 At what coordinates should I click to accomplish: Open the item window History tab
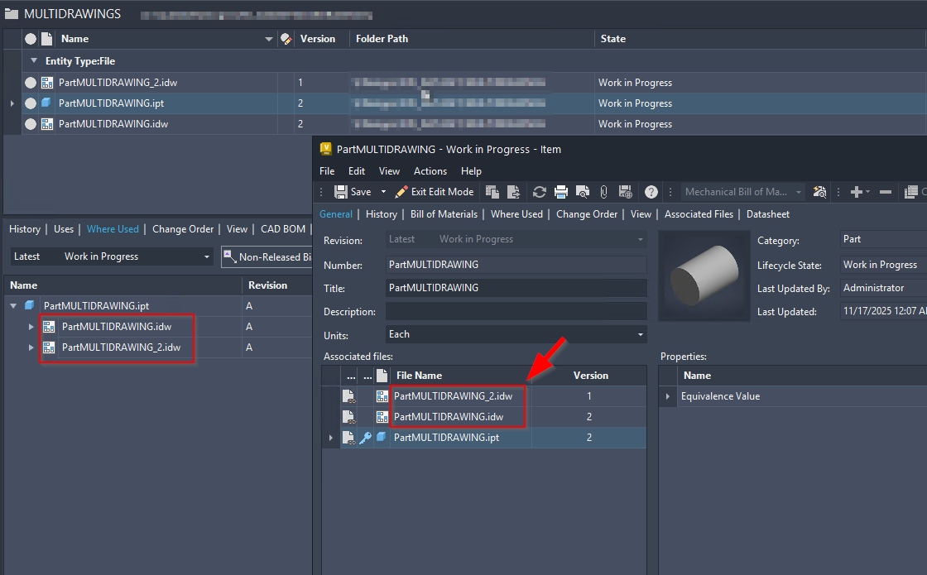click(x=382, y=214)
